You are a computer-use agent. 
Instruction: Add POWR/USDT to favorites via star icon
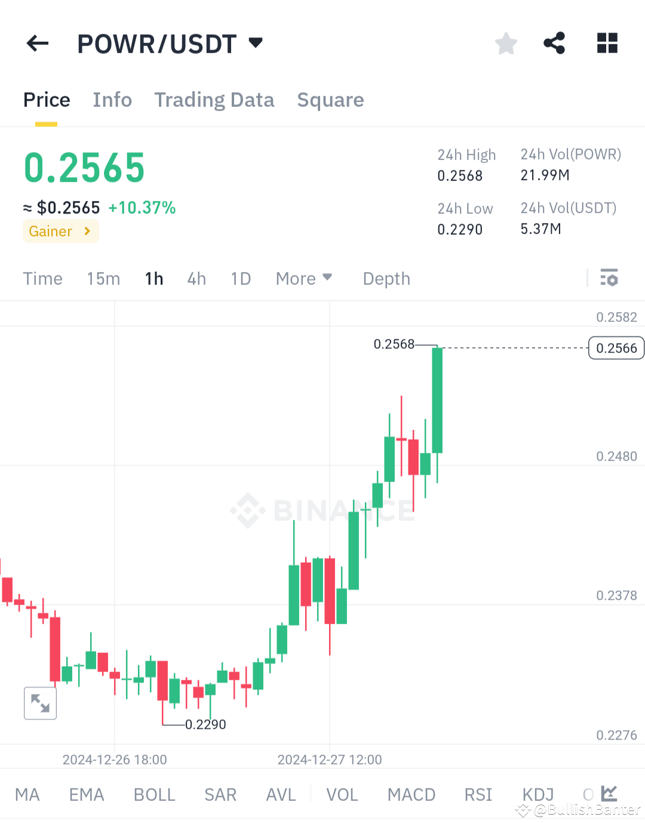click(506, 43)
